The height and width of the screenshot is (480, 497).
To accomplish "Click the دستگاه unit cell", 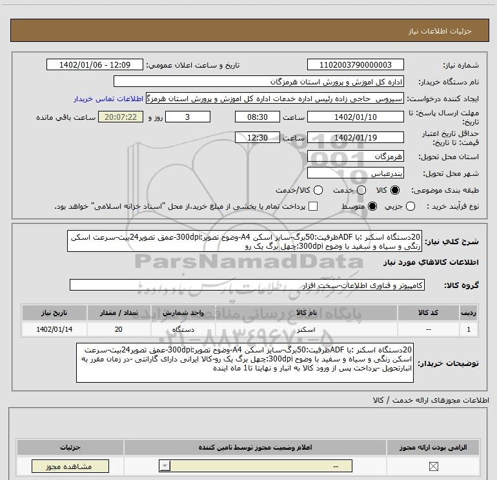I will 183,329.
